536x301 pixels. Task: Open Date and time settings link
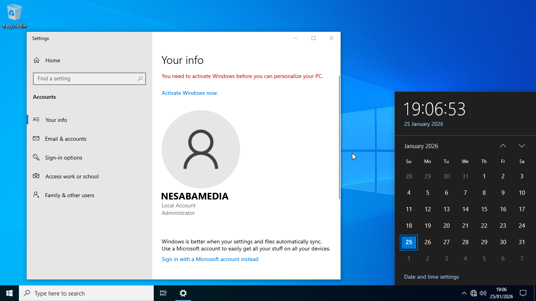[x=431, y=277]
